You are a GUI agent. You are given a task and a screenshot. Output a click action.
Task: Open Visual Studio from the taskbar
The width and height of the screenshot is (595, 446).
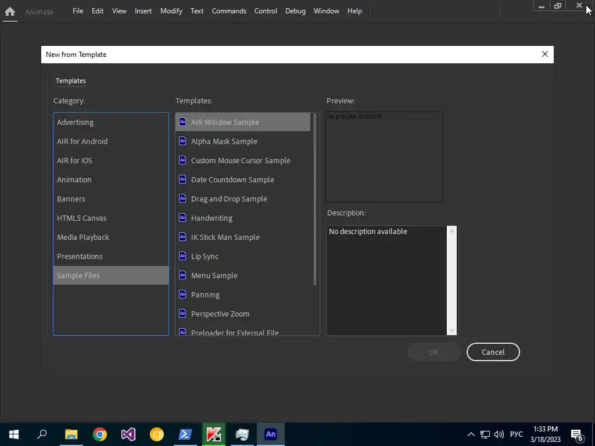(x=128, y=434)
